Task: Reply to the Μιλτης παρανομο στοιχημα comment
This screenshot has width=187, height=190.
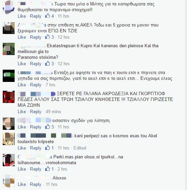Action: (36, 16)
